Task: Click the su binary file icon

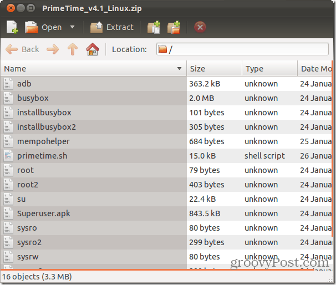Action: pos(8,199)
